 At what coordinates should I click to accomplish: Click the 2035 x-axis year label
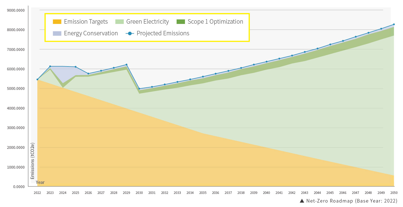click(203, 193)
